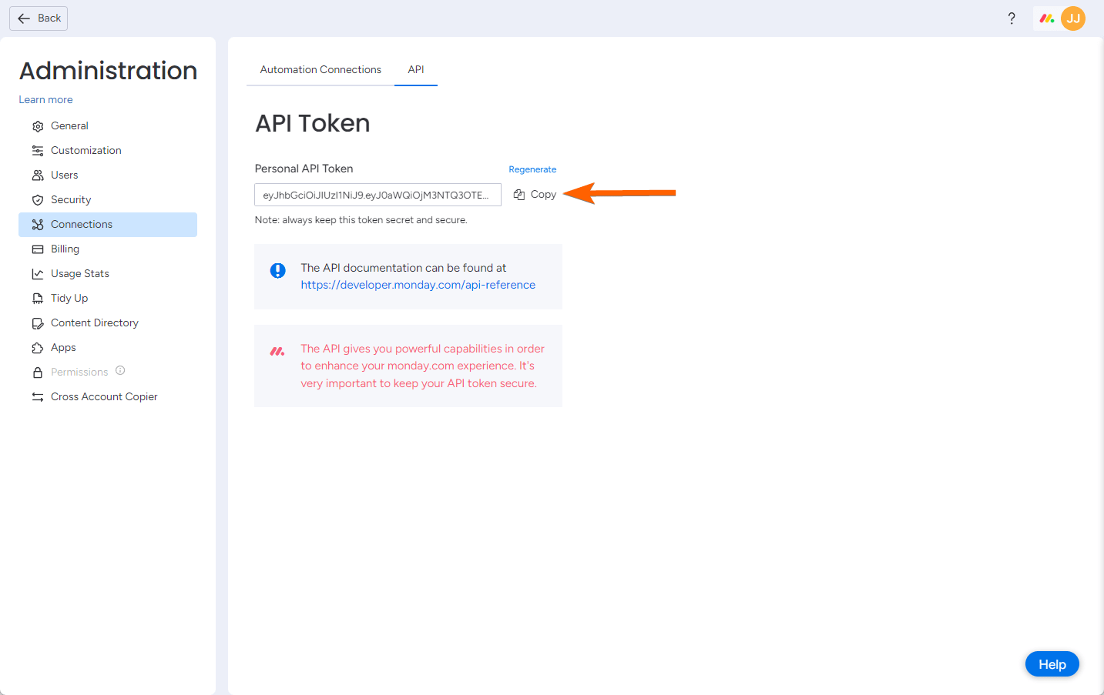1104x695 pixels.
Task: Copy the personal API token
Action: (535, 195)
